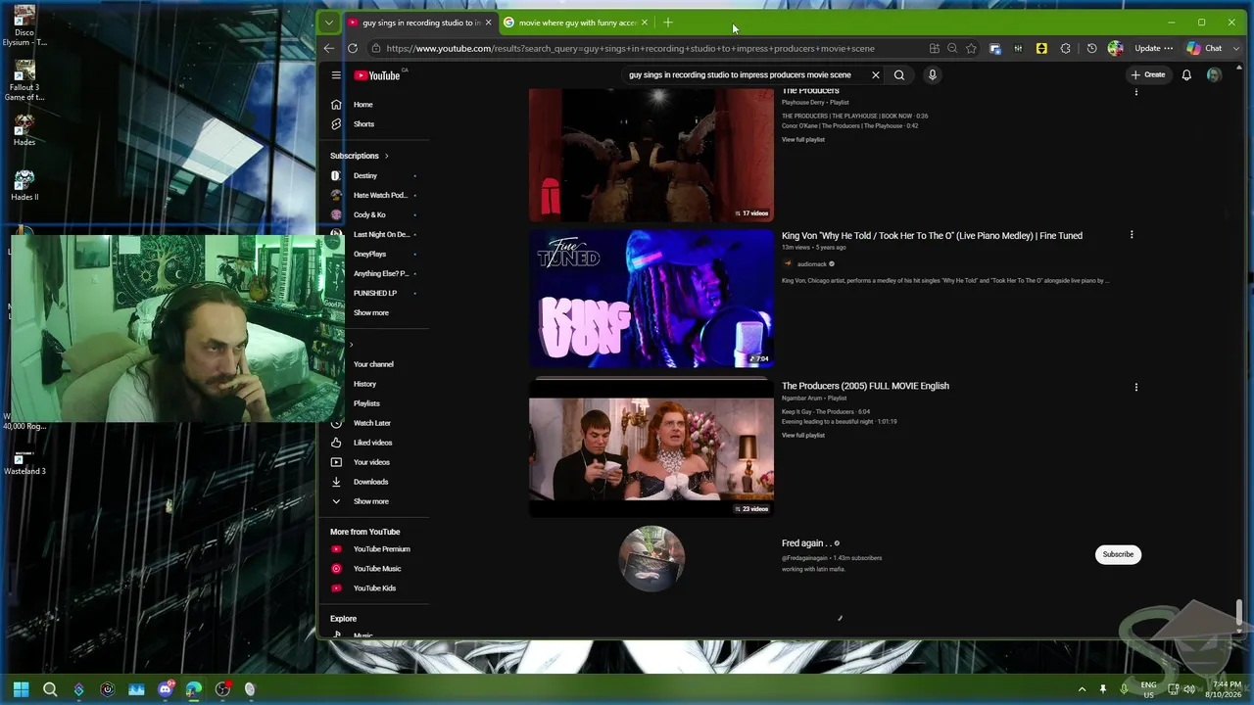
Task: Open the Hades II desktop shortcut
Action: (24, 185)
